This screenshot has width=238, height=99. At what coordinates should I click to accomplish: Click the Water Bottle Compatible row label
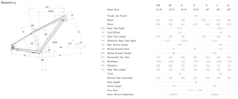pos(120,94)
